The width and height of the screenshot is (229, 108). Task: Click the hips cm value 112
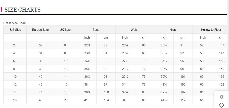point(183,100)
